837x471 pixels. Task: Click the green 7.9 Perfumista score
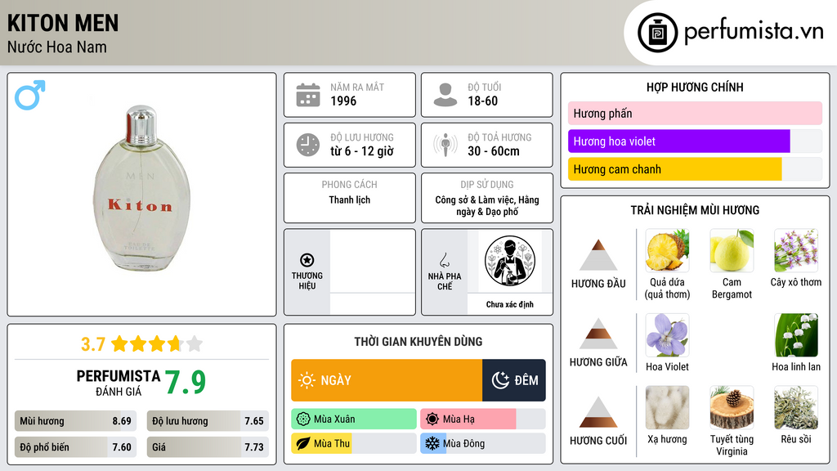pos(186,382)
